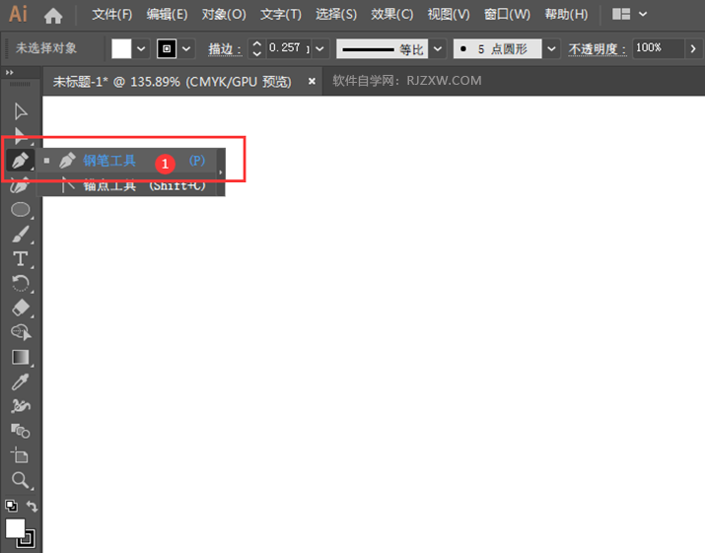Open the 窗口(W) menu
Image resolution: width=705 pixels, height=553 pixels.
click(507, 15)
